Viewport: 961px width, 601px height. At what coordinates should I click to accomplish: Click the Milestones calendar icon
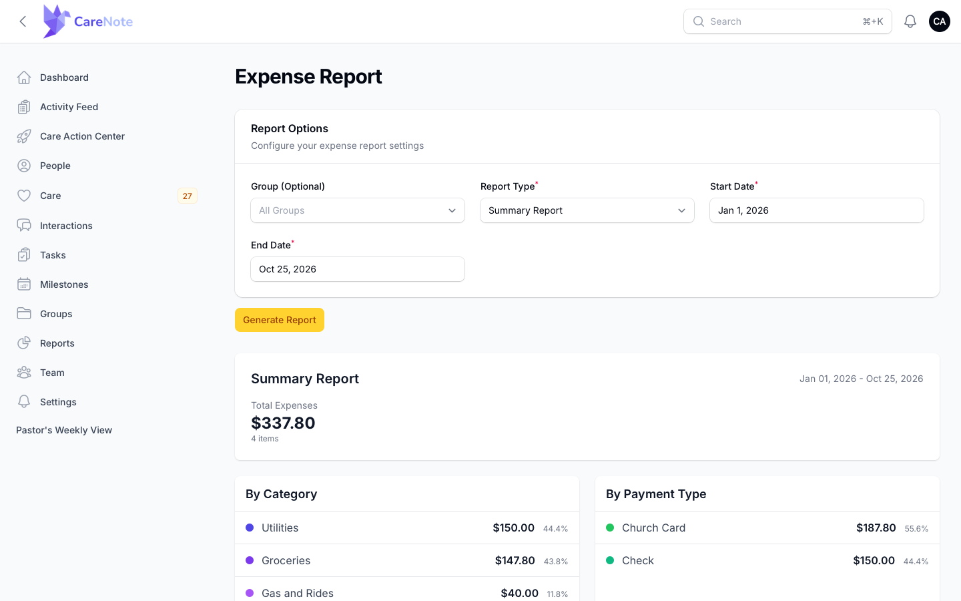coord(24,284)
